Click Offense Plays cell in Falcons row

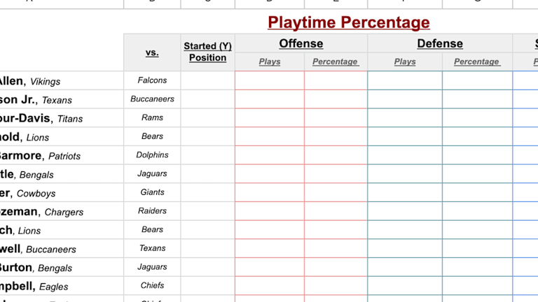coord(270,80)
